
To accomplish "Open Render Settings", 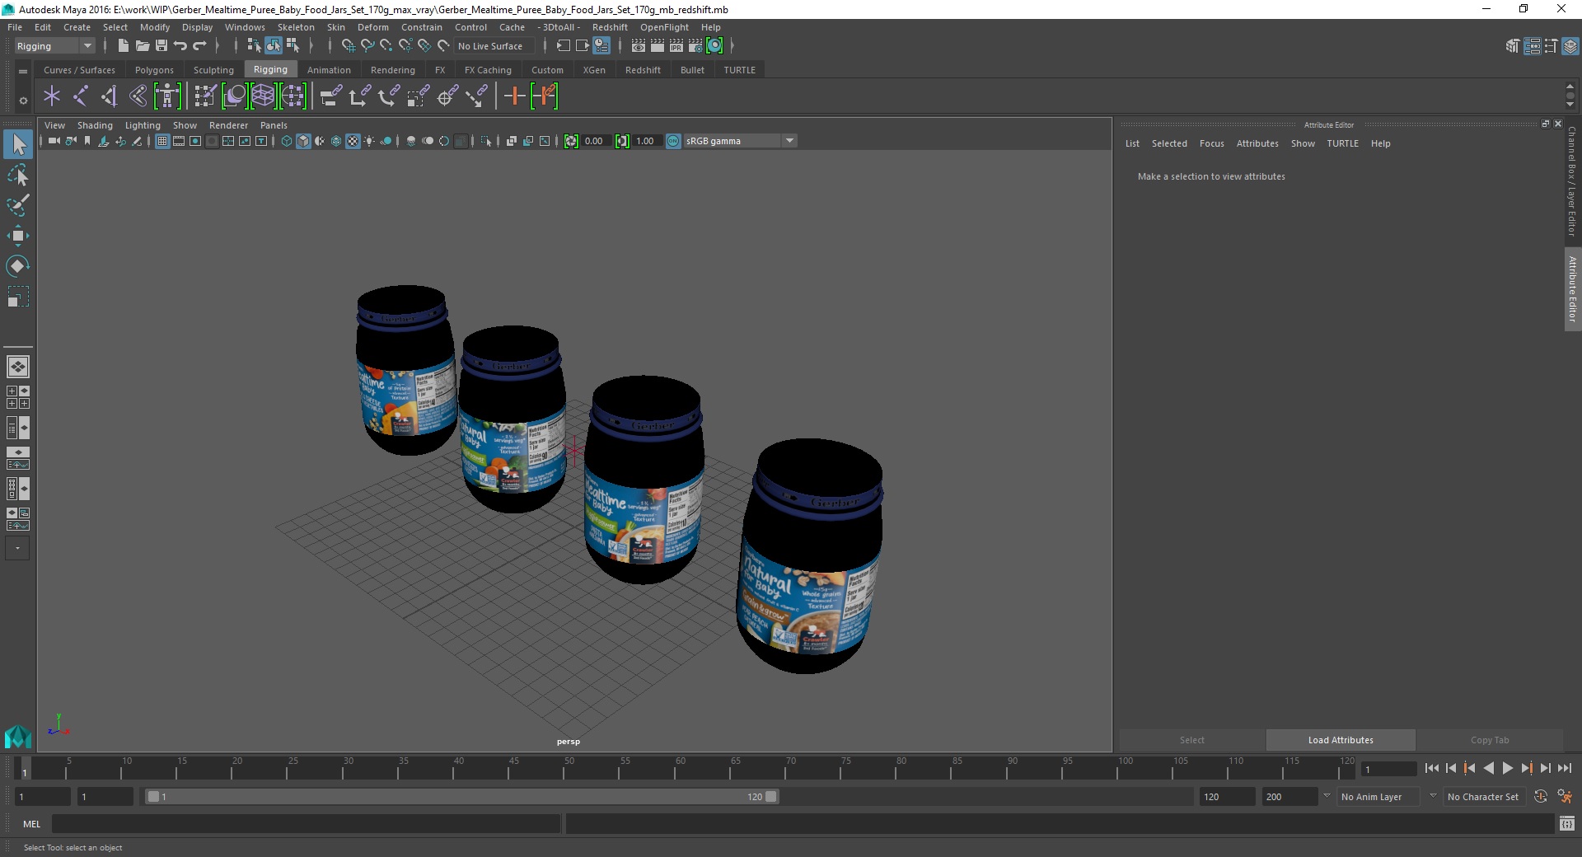I will pyautogui.click(x=695, y=46).
